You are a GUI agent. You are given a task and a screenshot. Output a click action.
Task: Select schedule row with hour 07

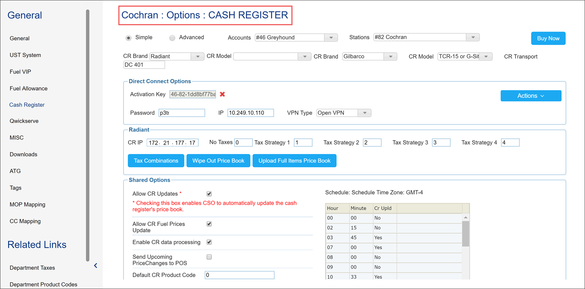click(394, 247)
